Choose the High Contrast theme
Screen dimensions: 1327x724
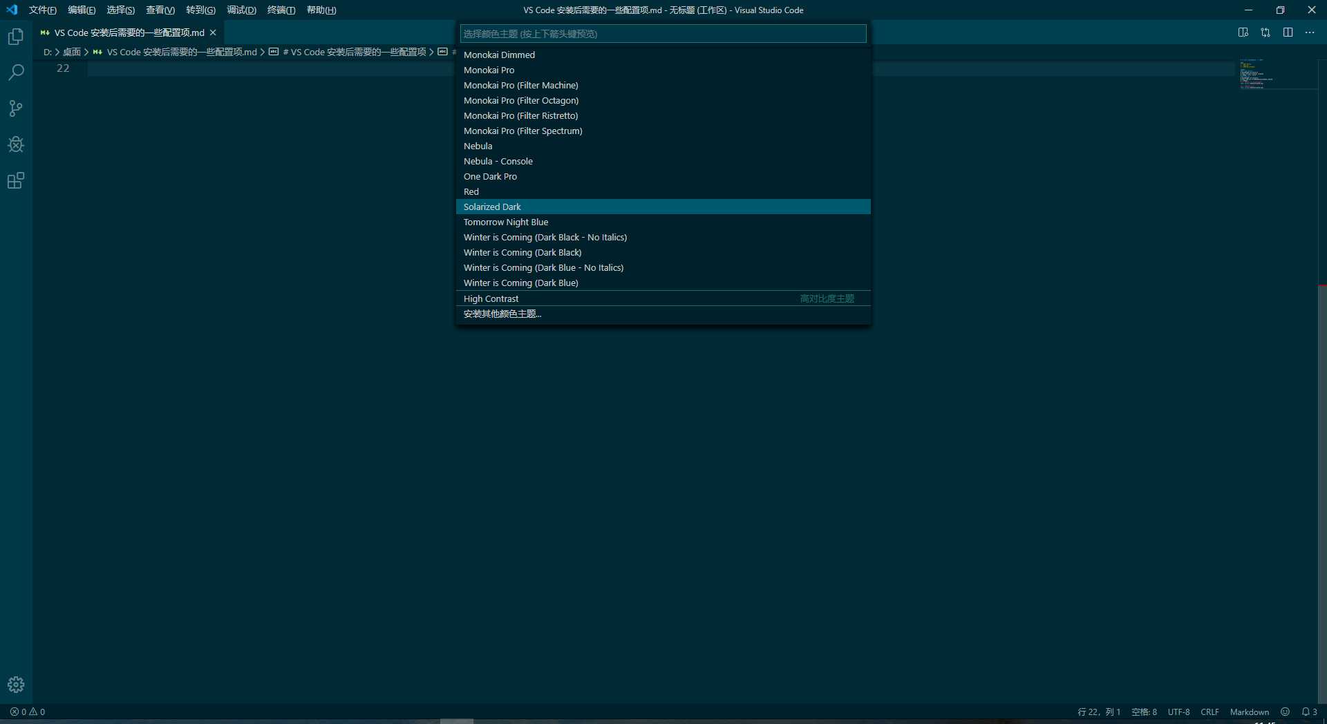[663, 298]
